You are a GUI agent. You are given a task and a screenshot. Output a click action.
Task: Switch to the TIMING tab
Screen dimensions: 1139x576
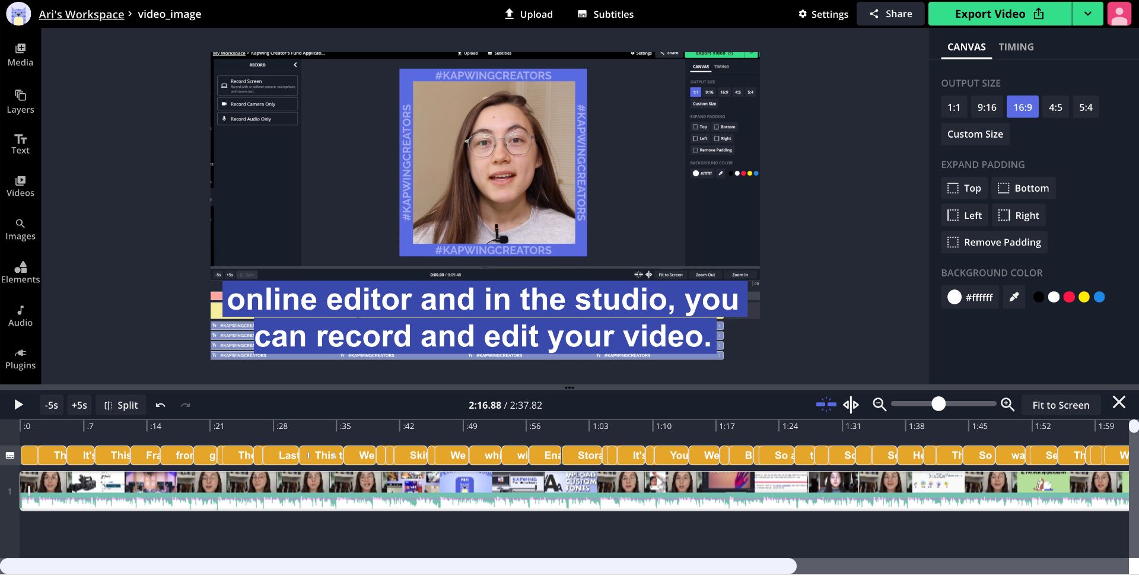click(1016, 47)
